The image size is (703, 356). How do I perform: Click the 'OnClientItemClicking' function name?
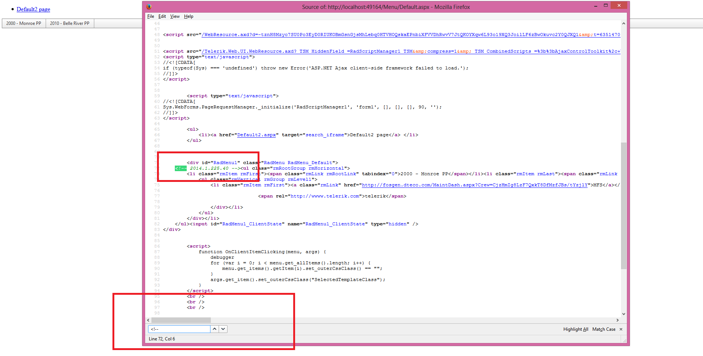pos(255,252)
